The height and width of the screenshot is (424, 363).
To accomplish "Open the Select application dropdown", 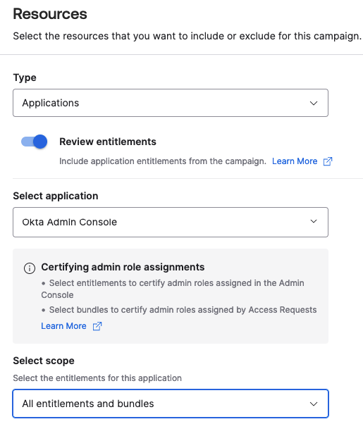I will click(x=171, y=222).
